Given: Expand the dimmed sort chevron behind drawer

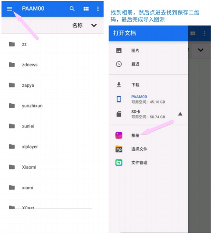Looking at the screenshot, I should coord(200,50).
